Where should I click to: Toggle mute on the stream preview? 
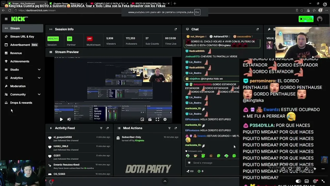tap(69, 119)
